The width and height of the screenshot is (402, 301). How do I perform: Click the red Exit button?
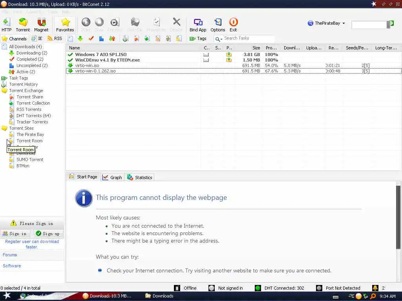click(x=233, y=25)
